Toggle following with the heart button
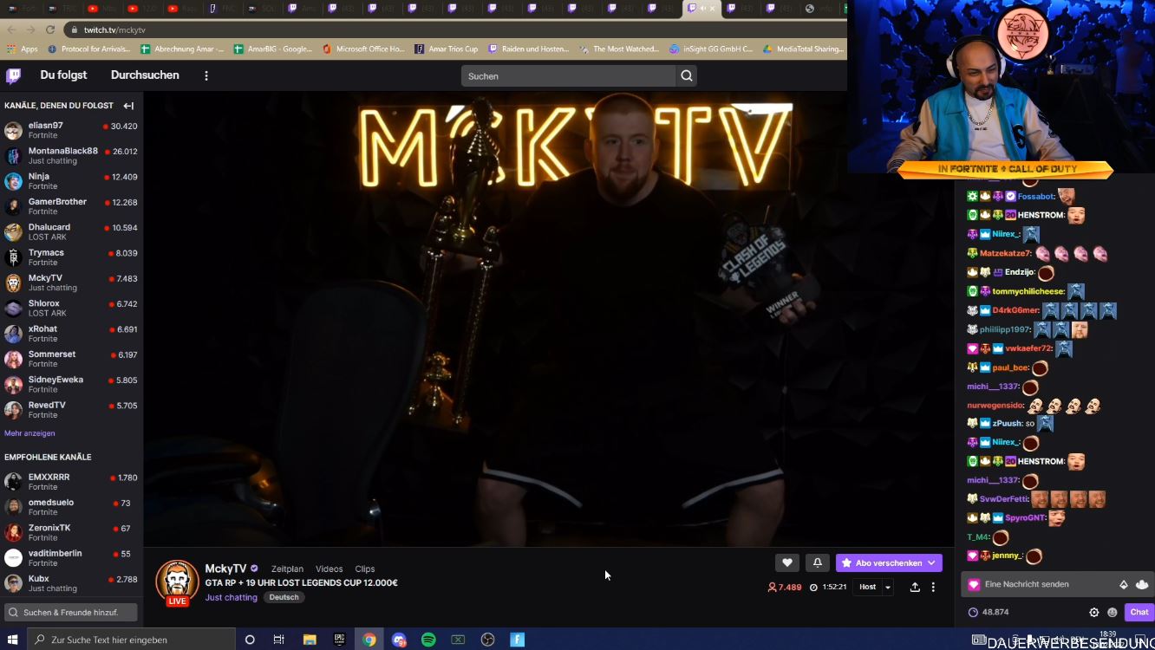Image resolution: width=1155 pixels, height=650 pixels. pos(787,562)
